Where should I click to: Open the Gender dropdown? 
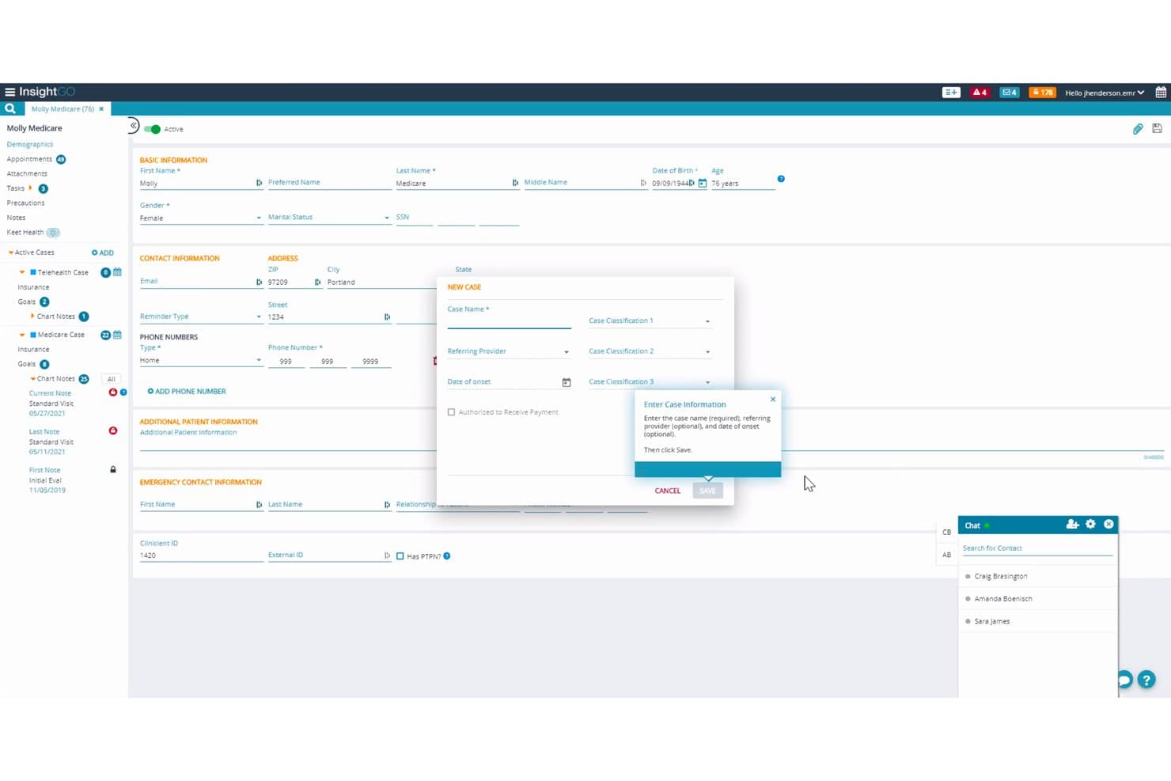point(201,218)
